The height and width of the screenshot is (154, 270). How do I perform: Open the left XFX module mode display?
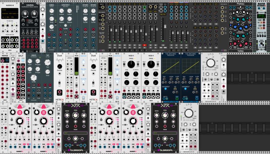coord(75,133)
